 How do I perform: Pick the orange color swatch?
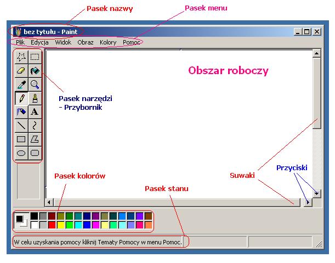click(x=148, y=225)
